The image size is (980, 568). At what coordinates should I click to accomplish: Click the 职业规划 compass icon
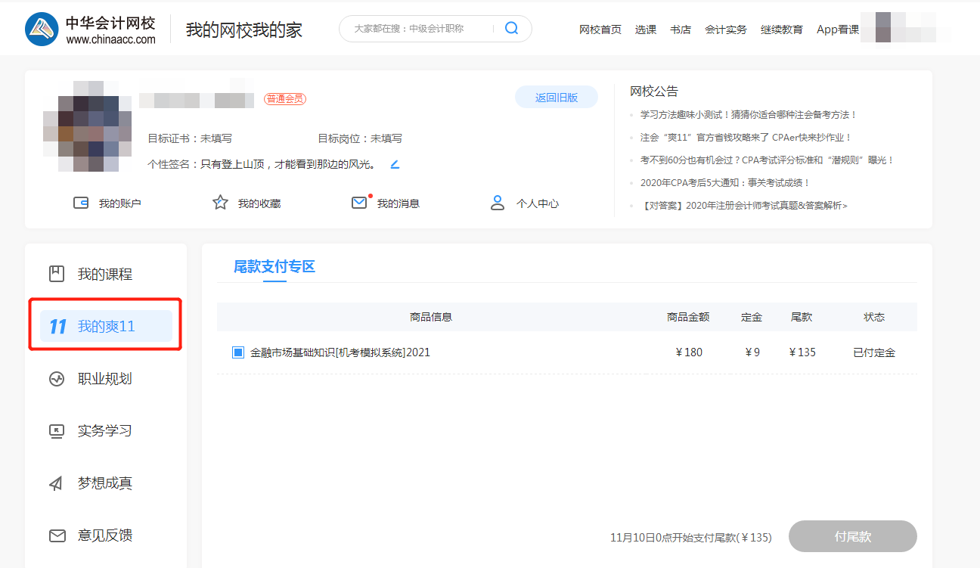[x=57, y=378]
